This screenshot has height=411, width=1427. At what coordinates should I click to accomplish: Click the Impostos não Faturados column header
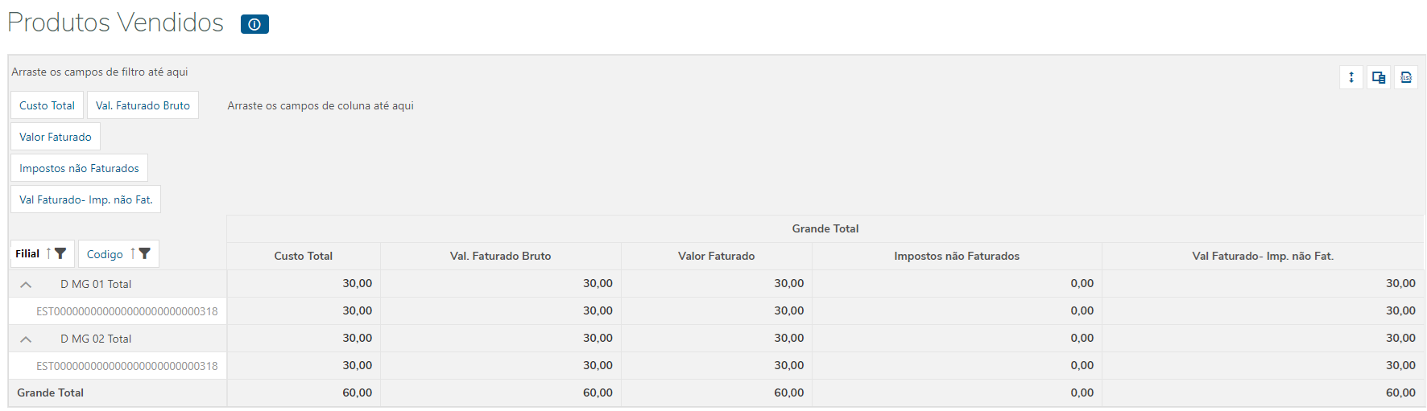(x=956, y=256)
